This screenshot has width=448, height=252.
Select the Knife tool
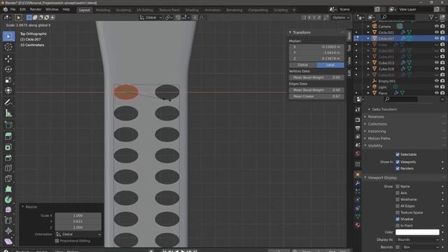tap(8, 178)
